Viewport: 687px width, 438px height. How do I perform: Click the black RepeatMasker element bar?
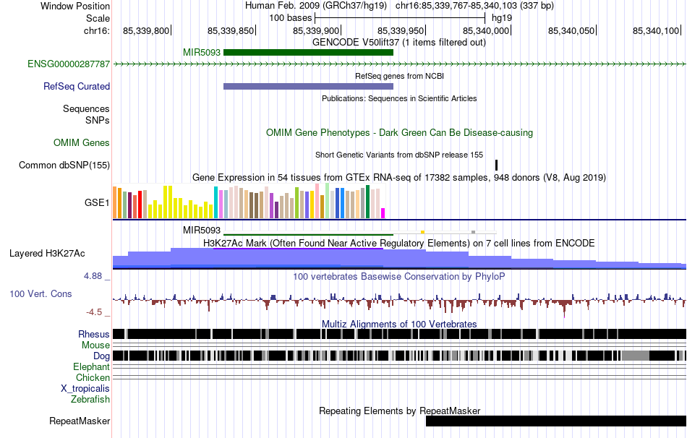(x=556, y=421)
